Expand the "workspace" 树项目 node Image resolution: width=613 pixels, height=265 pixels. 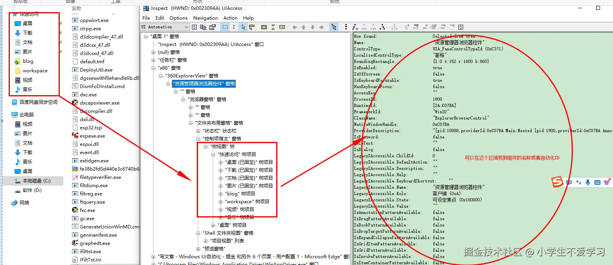click(x=221, y=202)
